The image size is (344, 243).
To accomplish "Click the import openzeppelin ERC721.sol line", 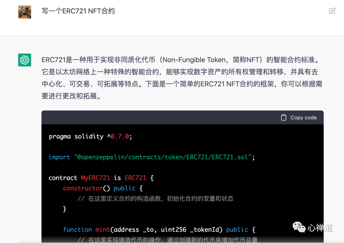I will (x=152, y=157).
